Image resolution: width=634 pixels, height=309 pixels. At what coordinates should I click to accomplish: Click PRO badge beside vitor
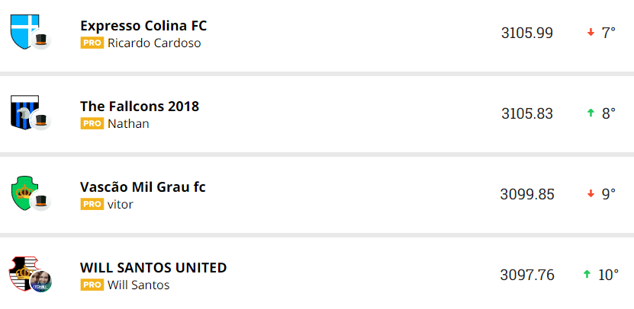tap(92, 205)
